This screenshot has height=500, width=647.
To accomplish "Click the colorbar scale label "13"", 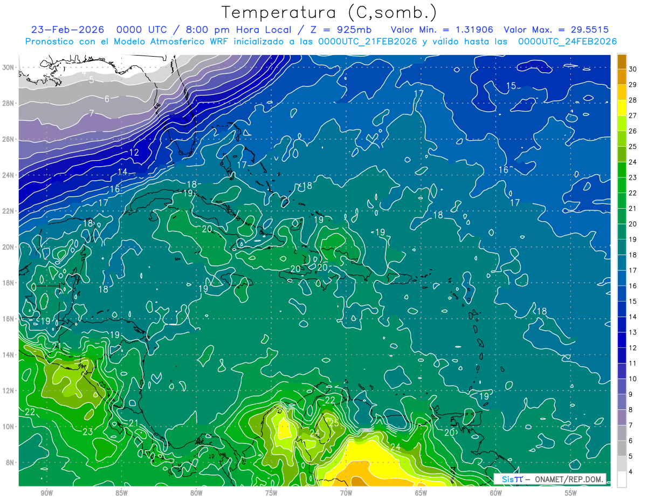I will pyautogui.click(x=633, y=332).
